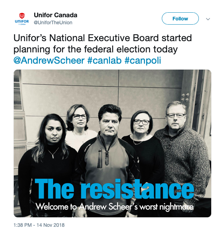Click the tweet text about National Executive Board

(x=102, y=43)
